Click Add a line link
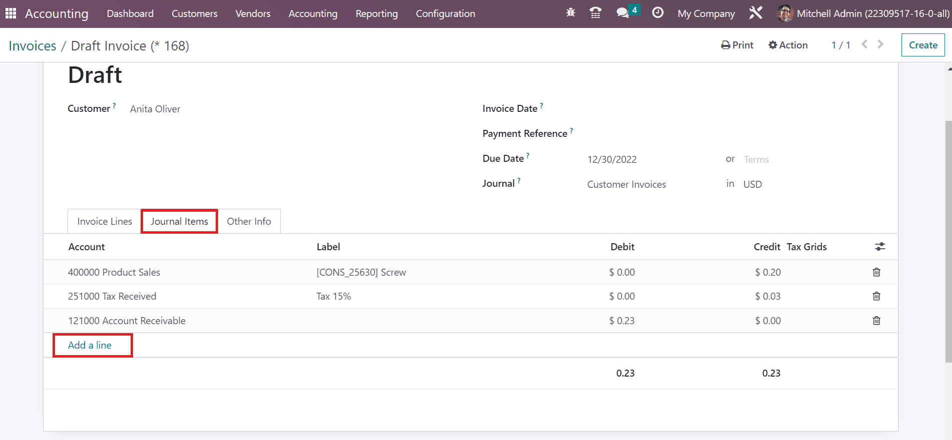Screen dimensions: 952x440 90,345
